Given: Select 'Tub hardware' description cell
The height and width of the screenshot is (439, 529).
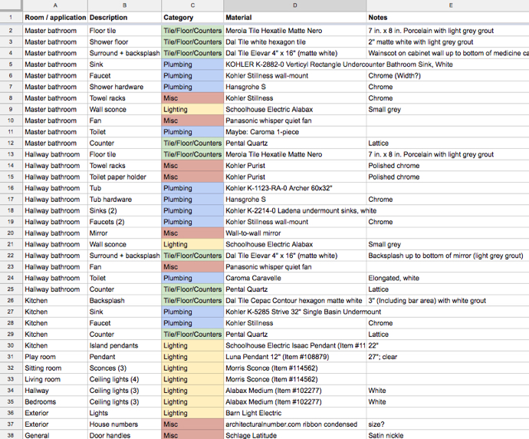Looking at the screenshot, I should click(124, 200).
